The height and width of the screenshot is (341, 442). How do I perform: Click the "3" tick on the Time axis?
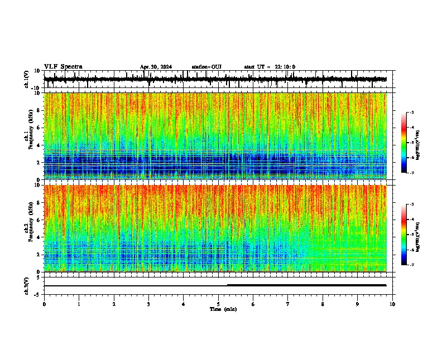coord(148,304)
